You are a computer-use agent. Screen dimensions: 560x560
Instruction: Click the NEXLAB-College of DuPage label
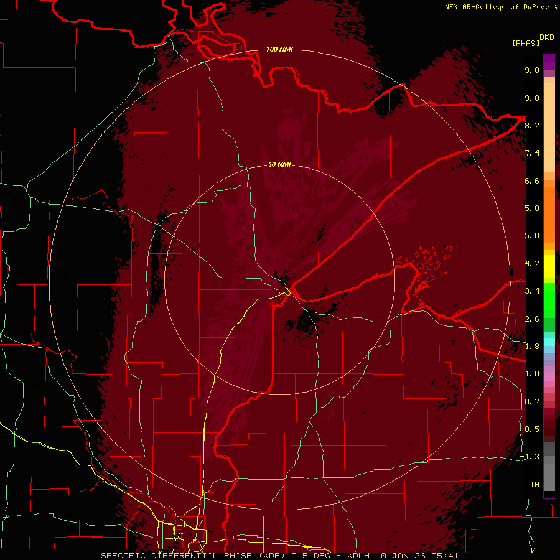click(x=497, y=7)
